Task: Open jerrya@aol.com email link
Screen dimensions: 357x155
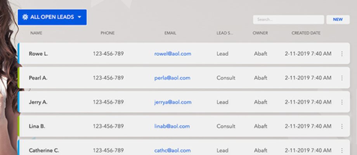Action: pyautogui.click(x=173, y=102)
